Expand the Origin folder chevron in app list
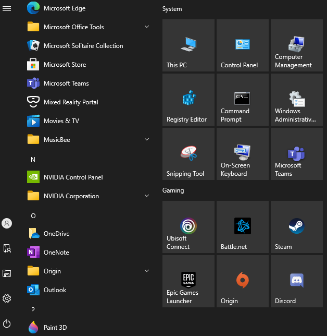The image size is (327, 336). pyautogui.click(x=147, y=271)
